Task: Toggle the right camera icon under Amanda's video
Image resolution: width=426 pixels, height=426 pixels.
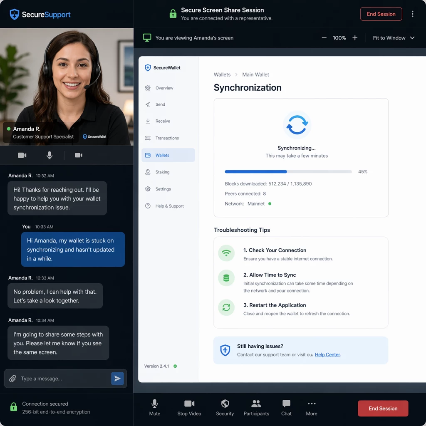Action: click(79, 155)
